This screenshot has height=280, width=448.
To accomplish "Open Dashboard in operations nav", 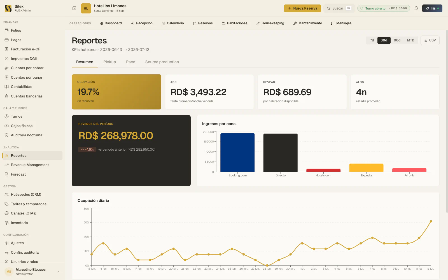I will coord(111,23).
